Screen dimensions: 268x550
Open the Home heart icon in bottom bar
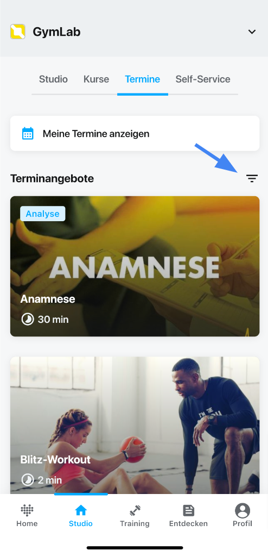27,510
